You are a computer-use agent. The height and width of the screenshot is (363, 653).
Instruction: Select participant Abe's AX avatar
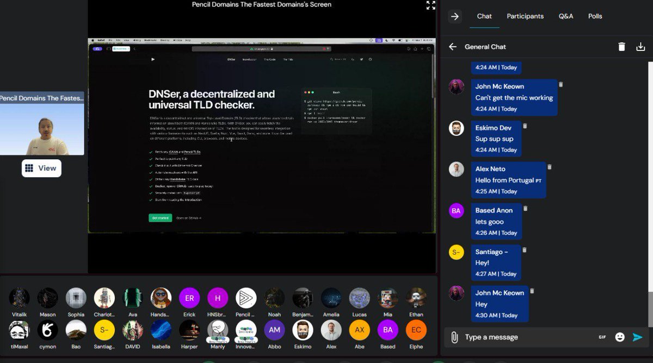pos(359,330)
